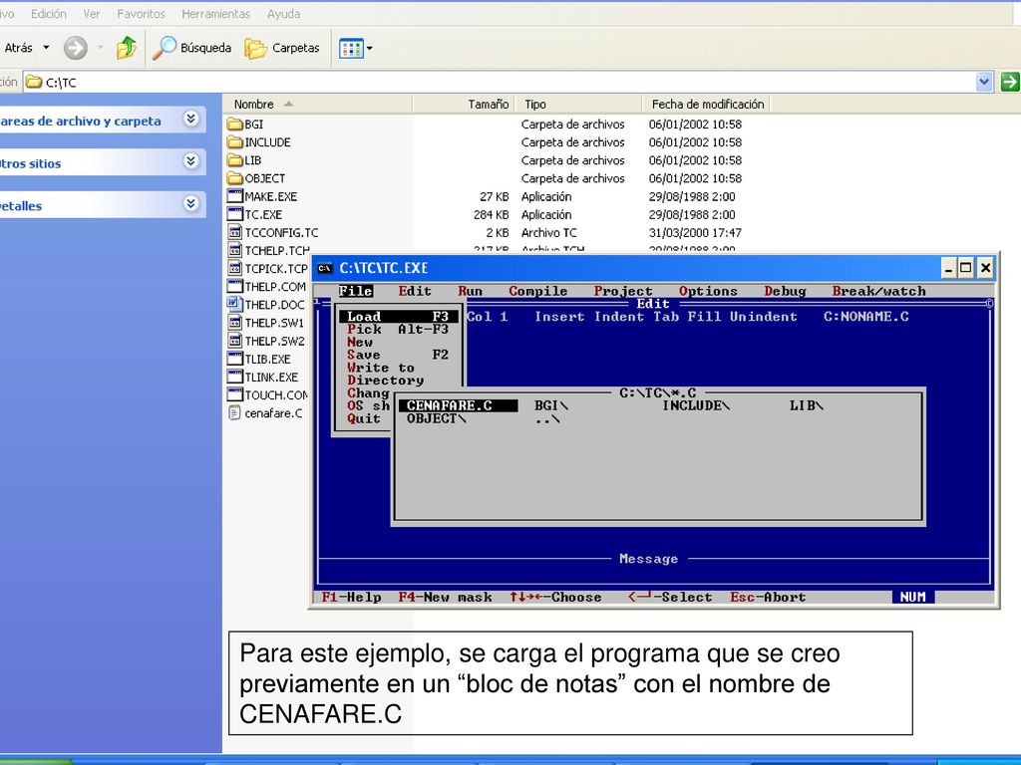Select the TCPICK.TCP file icon

(x=235, y=269)
